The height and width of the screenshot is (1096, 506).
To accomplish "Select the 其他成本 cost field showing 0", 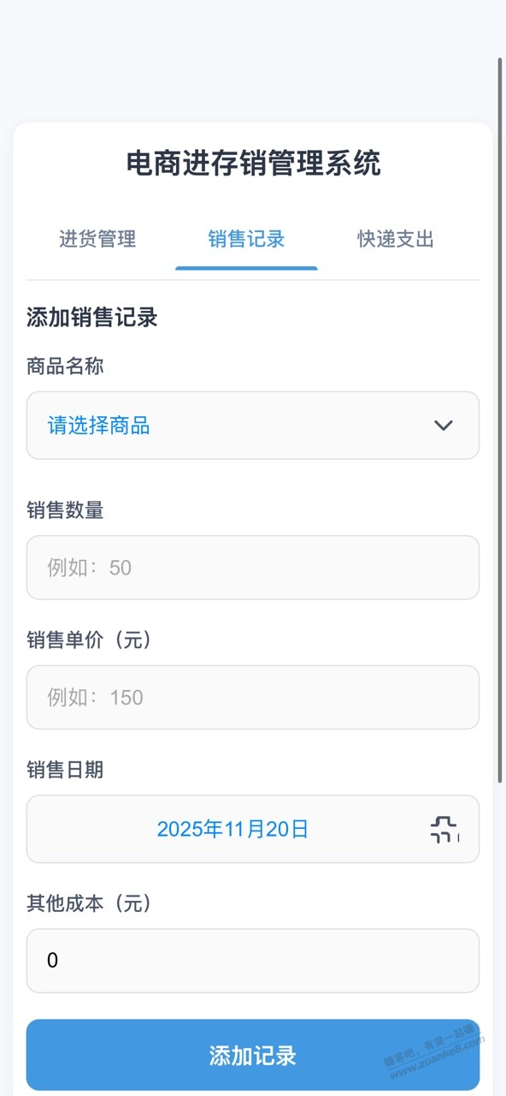I will pyautogui.click(x=253, y=961).
